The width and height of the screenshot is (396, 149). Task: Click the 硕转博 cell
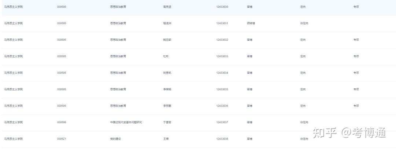coord(251,23)
